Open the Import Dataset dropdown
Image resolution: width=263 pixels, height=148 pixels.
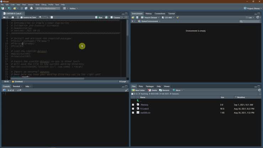coord(151,17)
